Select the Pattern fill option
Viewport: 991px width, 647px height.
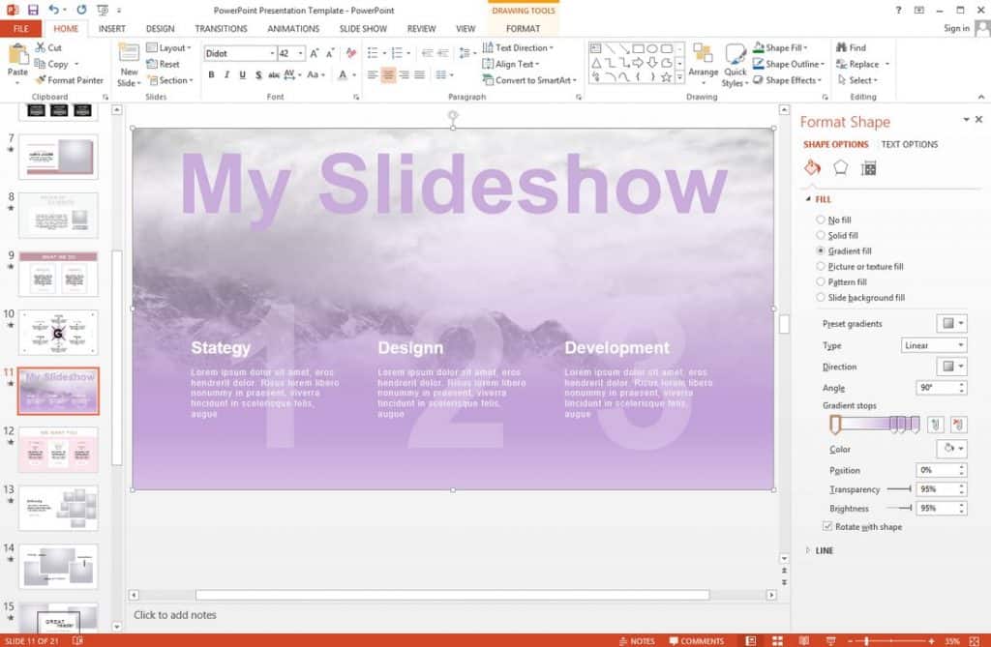coord(821,281)
